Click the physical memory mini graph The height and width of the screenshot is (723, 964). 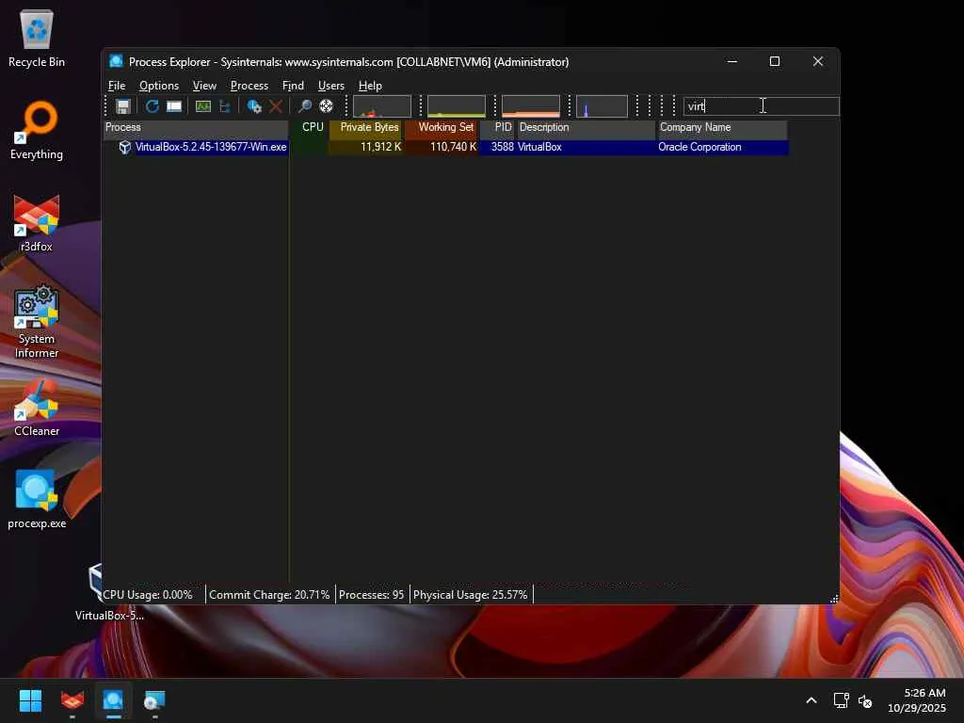[x=531, y=106]
